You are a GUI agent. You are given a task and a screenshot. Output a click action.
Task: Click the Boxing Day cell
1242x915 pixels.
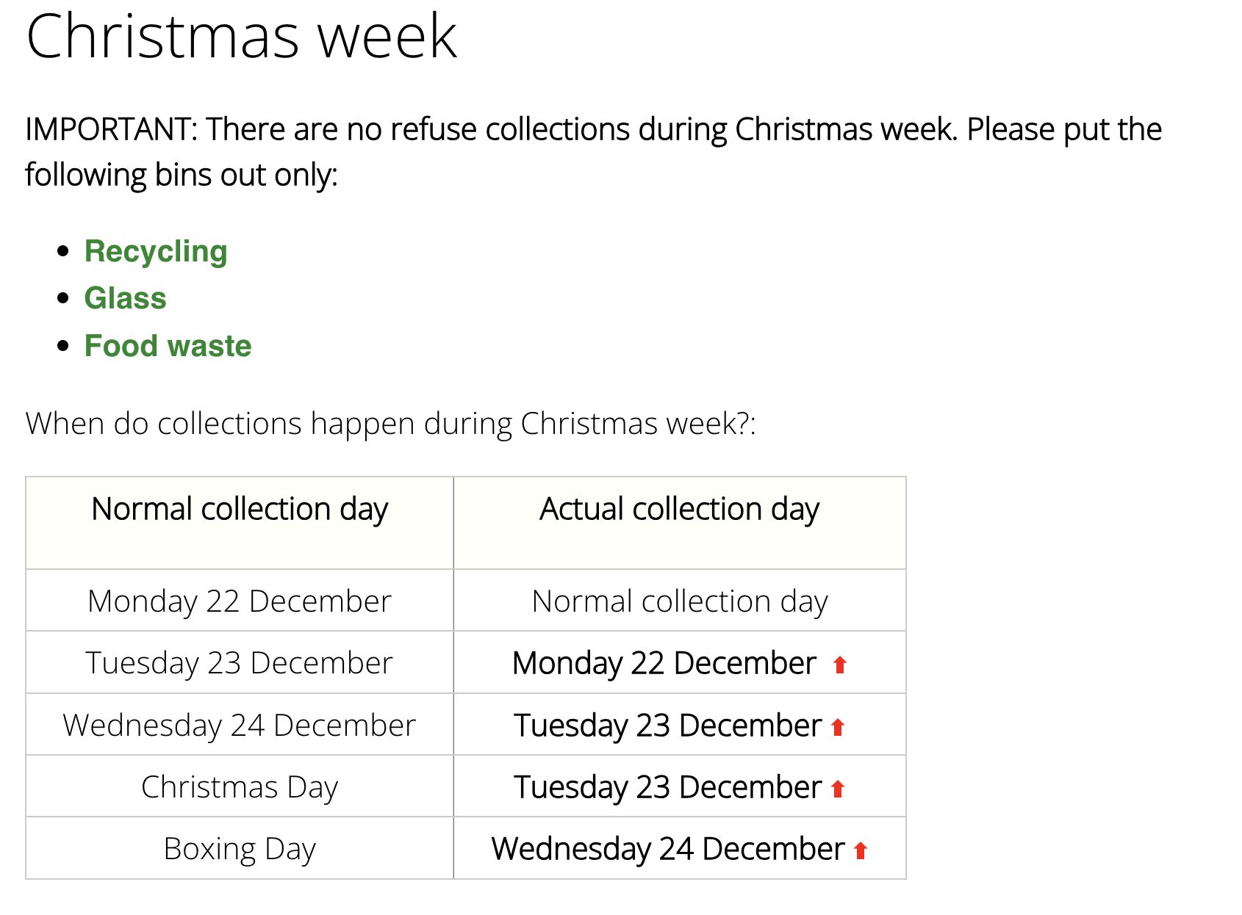point(240,849)
